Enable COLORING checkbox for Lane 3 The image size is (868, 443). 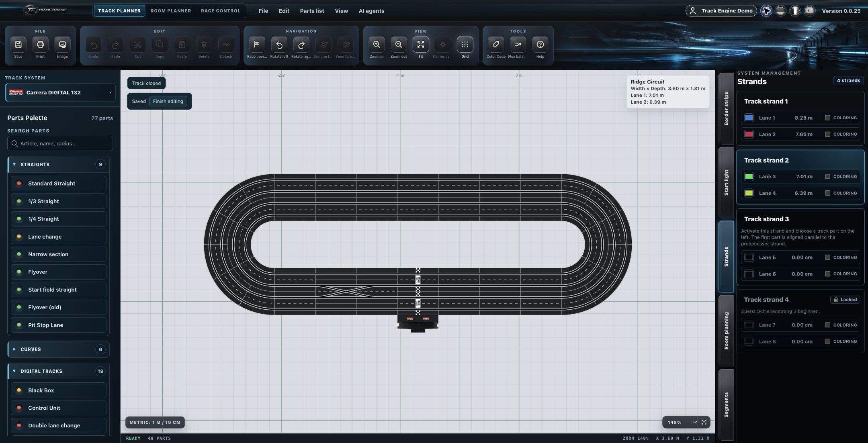click(x=827, y=176)
